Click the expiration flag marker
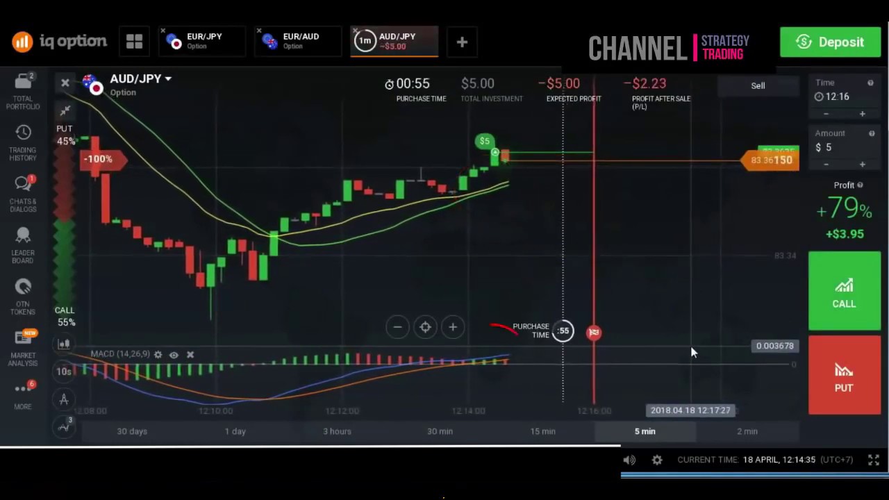The image size is (889, 500). [x=594, y=333]
